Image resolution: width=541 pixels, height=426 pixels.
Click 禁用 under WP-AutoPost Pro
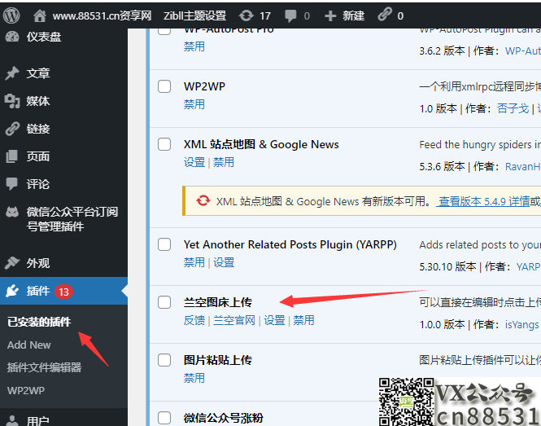tap(194, 46)
